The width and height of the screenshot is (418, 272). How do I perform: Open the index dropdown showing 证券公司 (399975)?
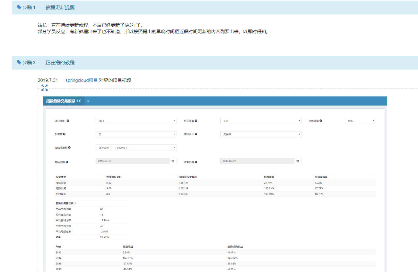pyautogui.click(x=136, y=148)
